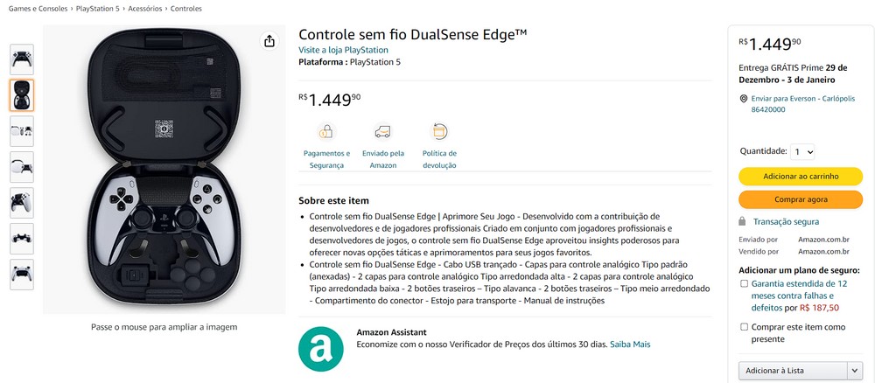
Task: Click the Adicionar à Lista button
Action: point(793,371)
